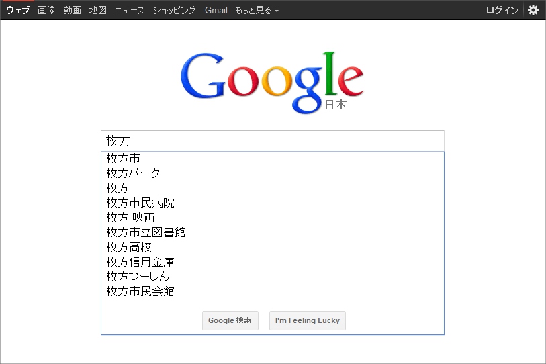Click the search box containing 枚方
The image size is (546, 364).
coord(272,141)
